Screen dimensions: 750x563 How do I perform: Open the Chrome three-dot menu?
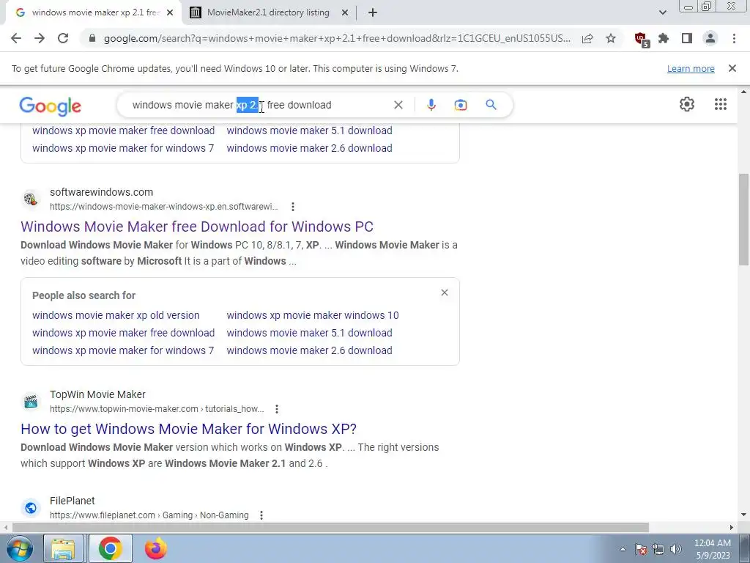[x=734, y=38]
